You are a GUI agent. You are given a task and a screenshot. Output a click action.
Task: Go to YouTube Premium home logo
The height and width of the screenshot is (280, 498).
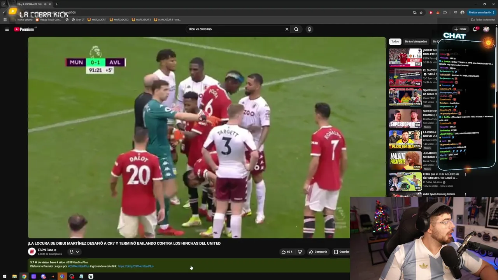pos(25,29)
